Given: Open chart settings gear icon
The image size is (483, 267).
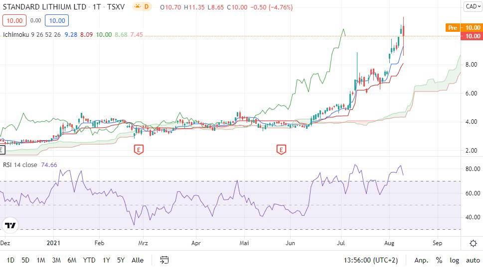Looking at the screenshot, I should (x=473, y=243).
